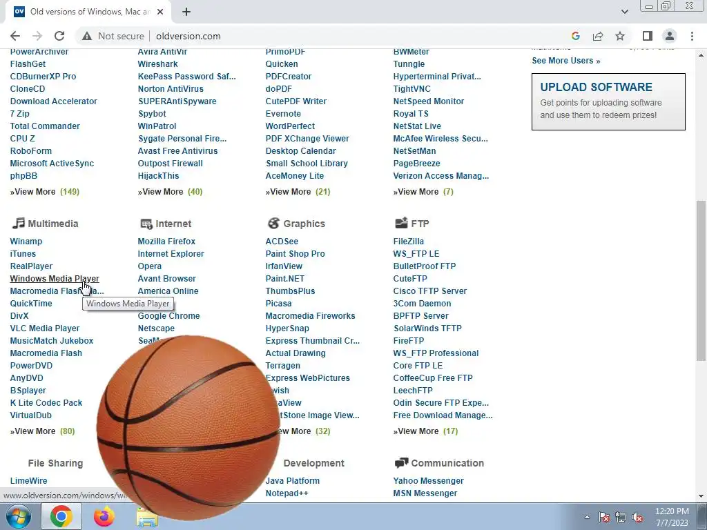Click the page's vertical scrollbar thumb
Image resolution: width=707 pixels, height=530 pixels.
[701, 280]
